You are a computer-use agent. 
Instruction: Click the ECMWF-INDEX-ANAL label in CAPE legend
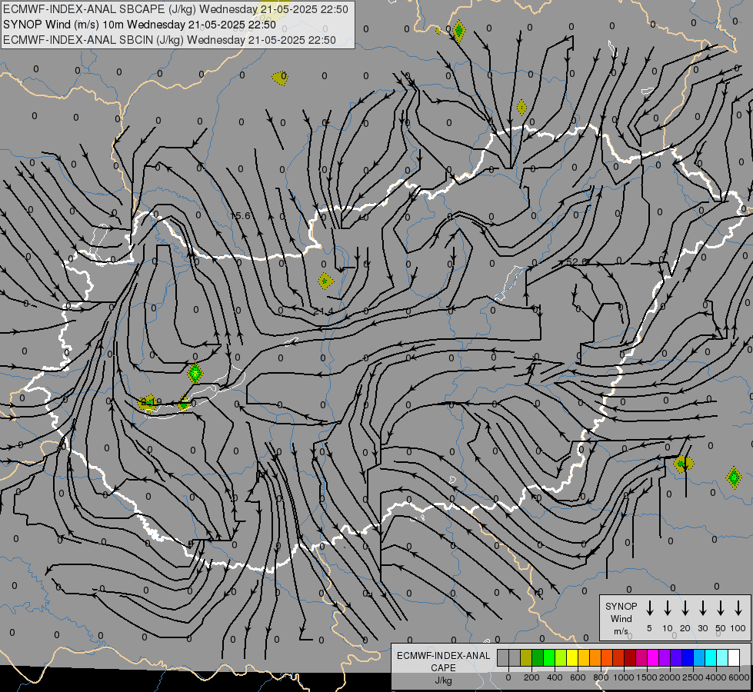point(443,656)
